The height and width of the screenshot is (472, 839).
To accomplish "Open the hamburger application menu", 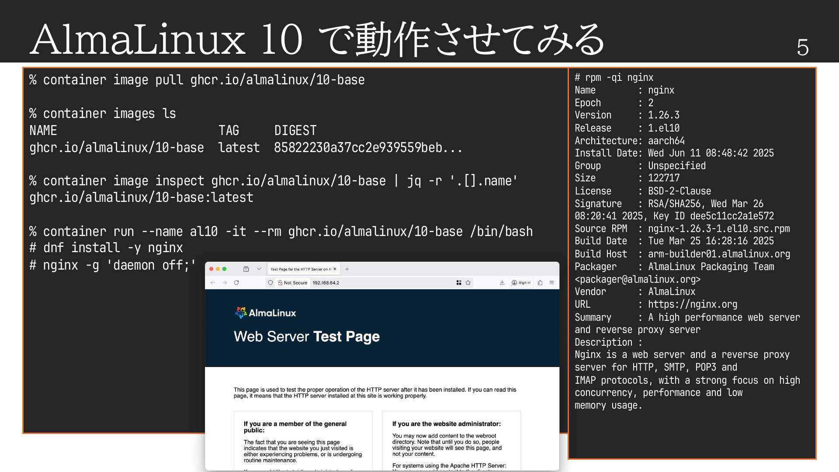I will point(551,283).
